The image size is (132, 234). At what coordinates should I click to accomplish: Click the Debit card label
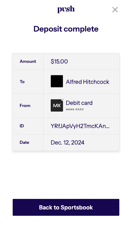click(79, 103)
